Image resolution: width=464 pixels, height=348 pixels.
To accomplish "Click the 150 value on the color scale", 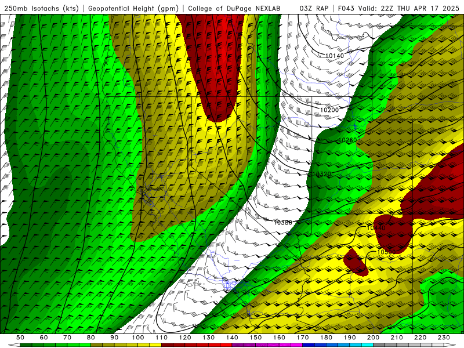I will 256,338.
